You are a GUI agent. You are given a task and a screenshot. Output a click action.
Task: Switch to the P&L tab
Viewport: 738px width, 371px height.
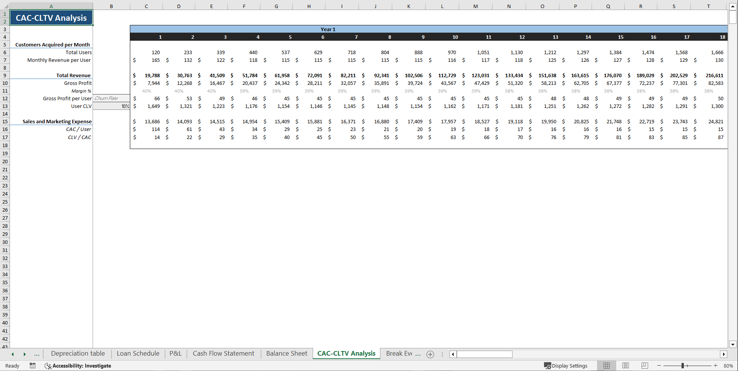(x=175, y=353)
